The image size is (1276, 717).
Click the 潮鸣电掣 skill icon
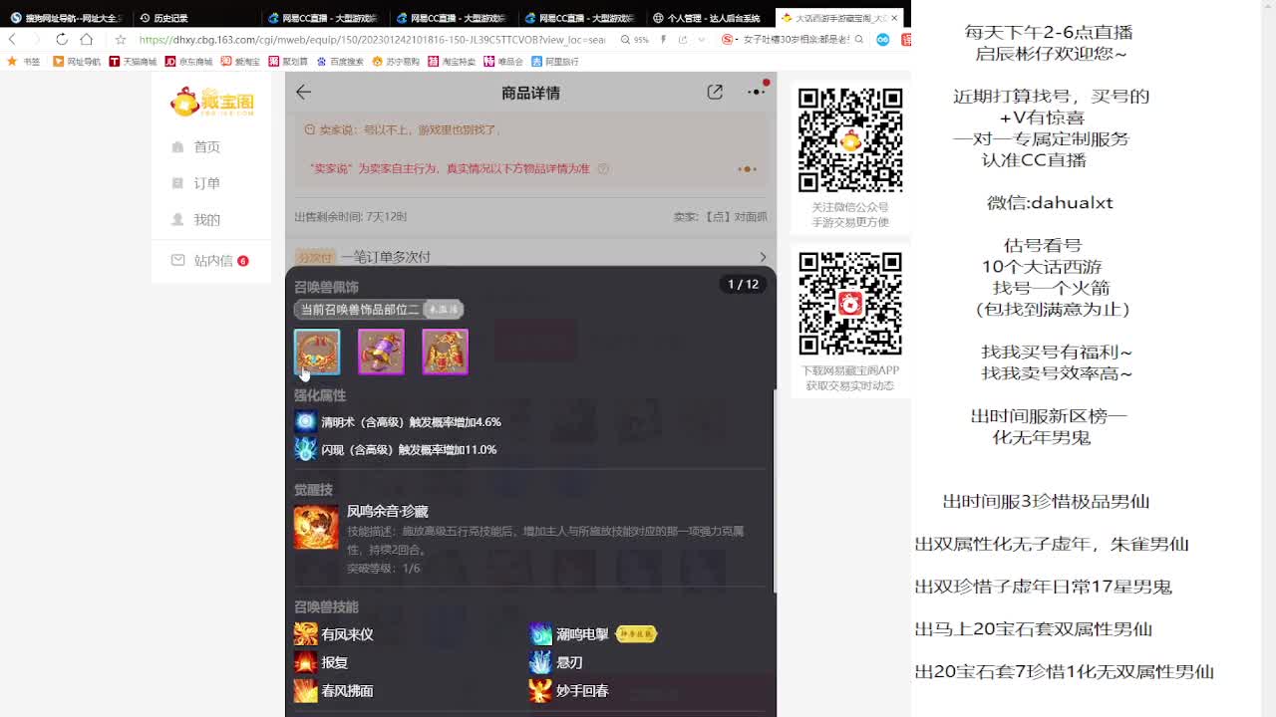540,634
